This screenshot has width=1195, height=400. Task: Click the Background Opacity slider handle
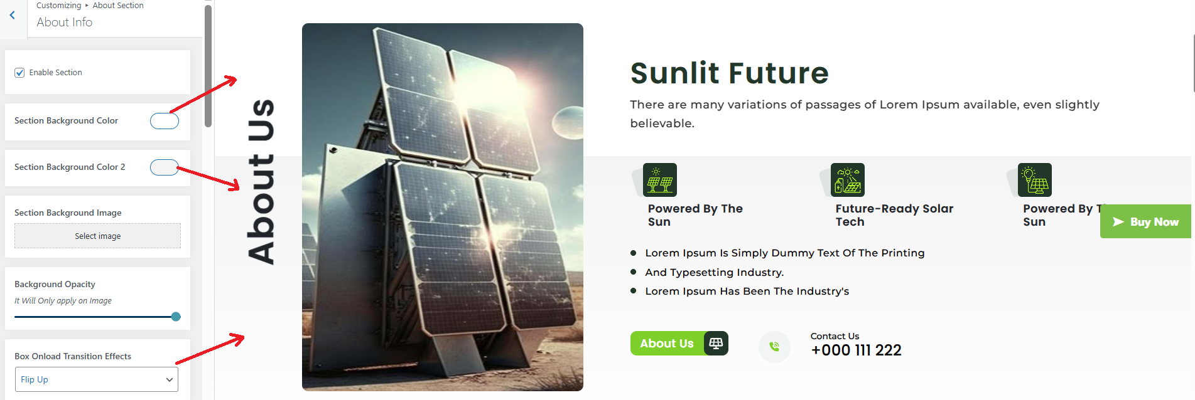point(176,317)
